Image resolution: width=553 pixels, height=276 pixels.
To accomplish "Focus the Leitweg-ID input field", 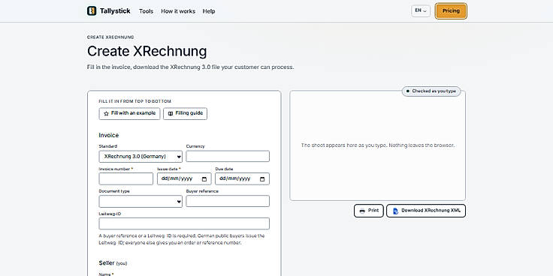I will pos(184,223).
